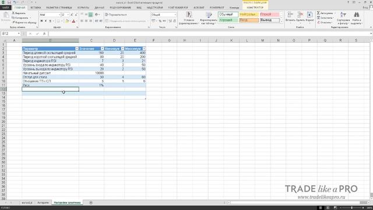Click the add new sheet plus button
Viewport: 373px width, 210px height.
91,202
